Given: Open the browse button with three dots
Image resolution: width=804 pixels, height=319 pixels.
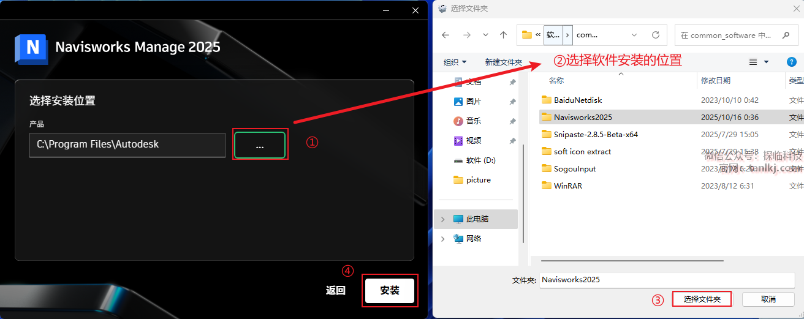Looking at the screenshot, I should (x=260, y=145).
